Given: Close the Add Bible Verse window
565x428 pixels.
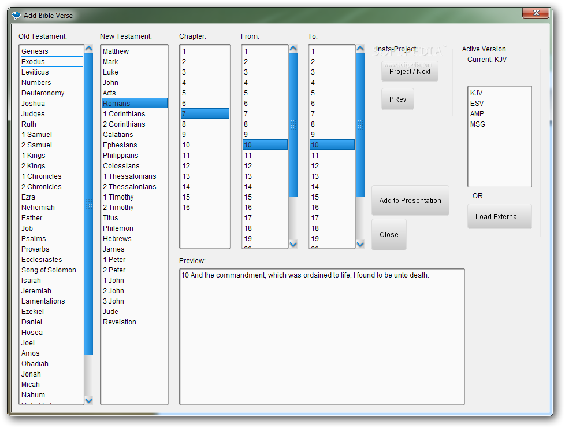Looking at the screenshot, I should [536, 13].
